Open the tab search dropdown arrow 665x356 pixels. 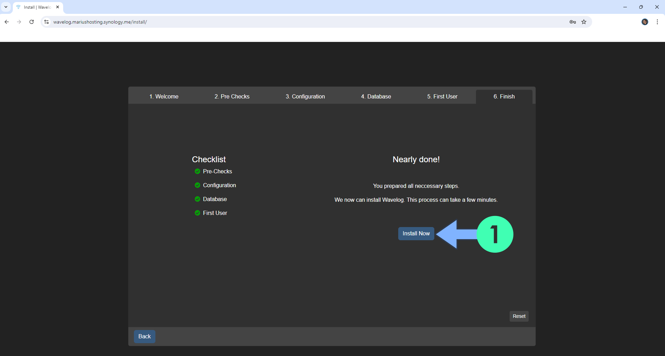click(6, 7)
